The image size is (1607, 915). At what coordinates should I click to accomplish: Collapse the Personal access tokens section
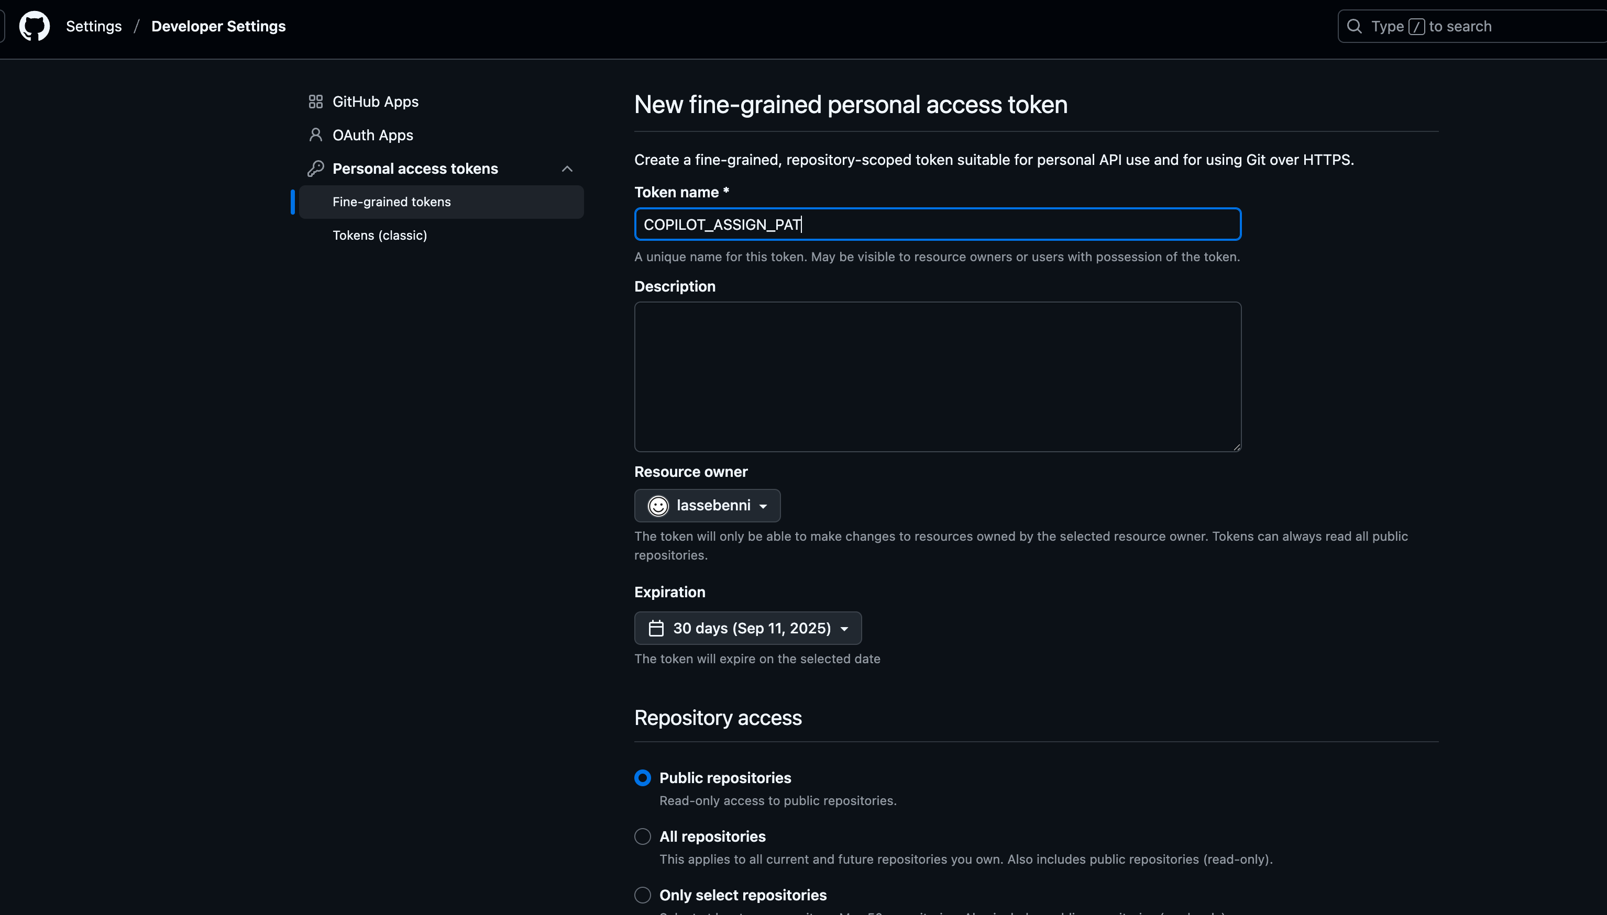click(x=567, y=169)
